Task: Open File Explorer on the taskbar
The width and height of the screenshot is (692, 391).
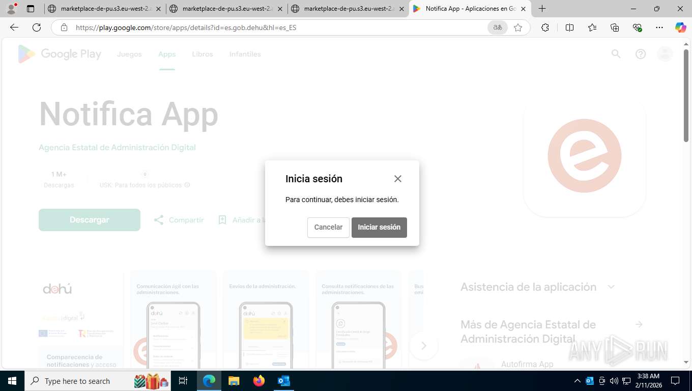Action: pos(234,381)
